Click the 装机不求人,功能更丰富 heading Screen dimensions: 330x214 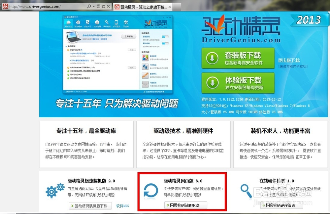280,131
